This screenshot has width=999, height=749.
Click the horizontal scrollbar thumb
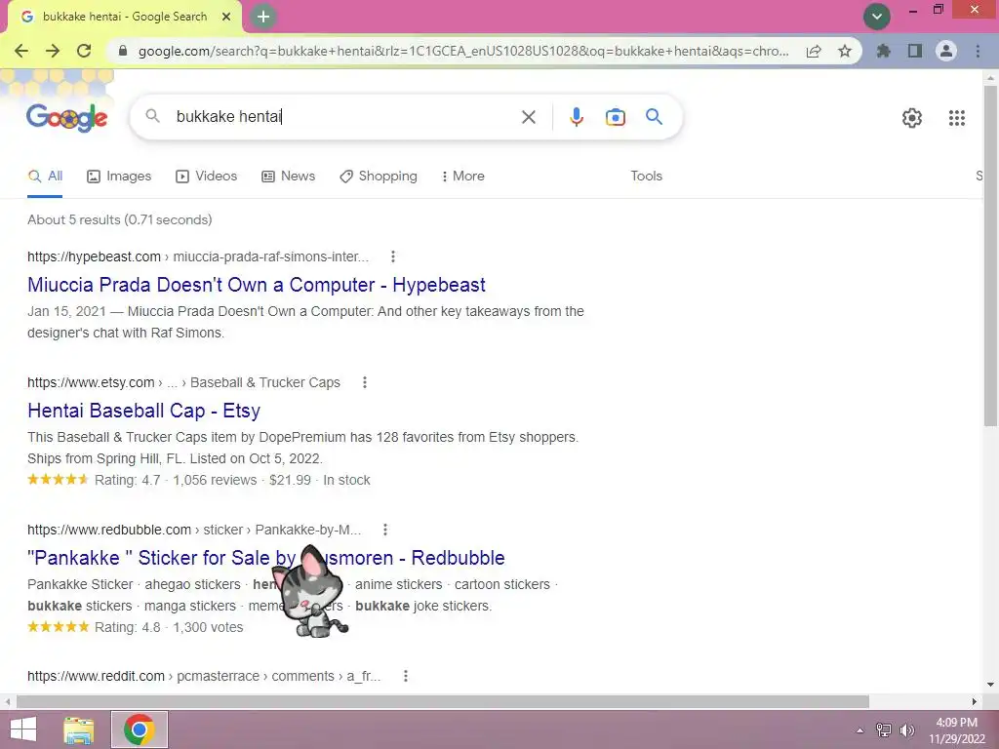pyautogui.click(x=443, y=702)
